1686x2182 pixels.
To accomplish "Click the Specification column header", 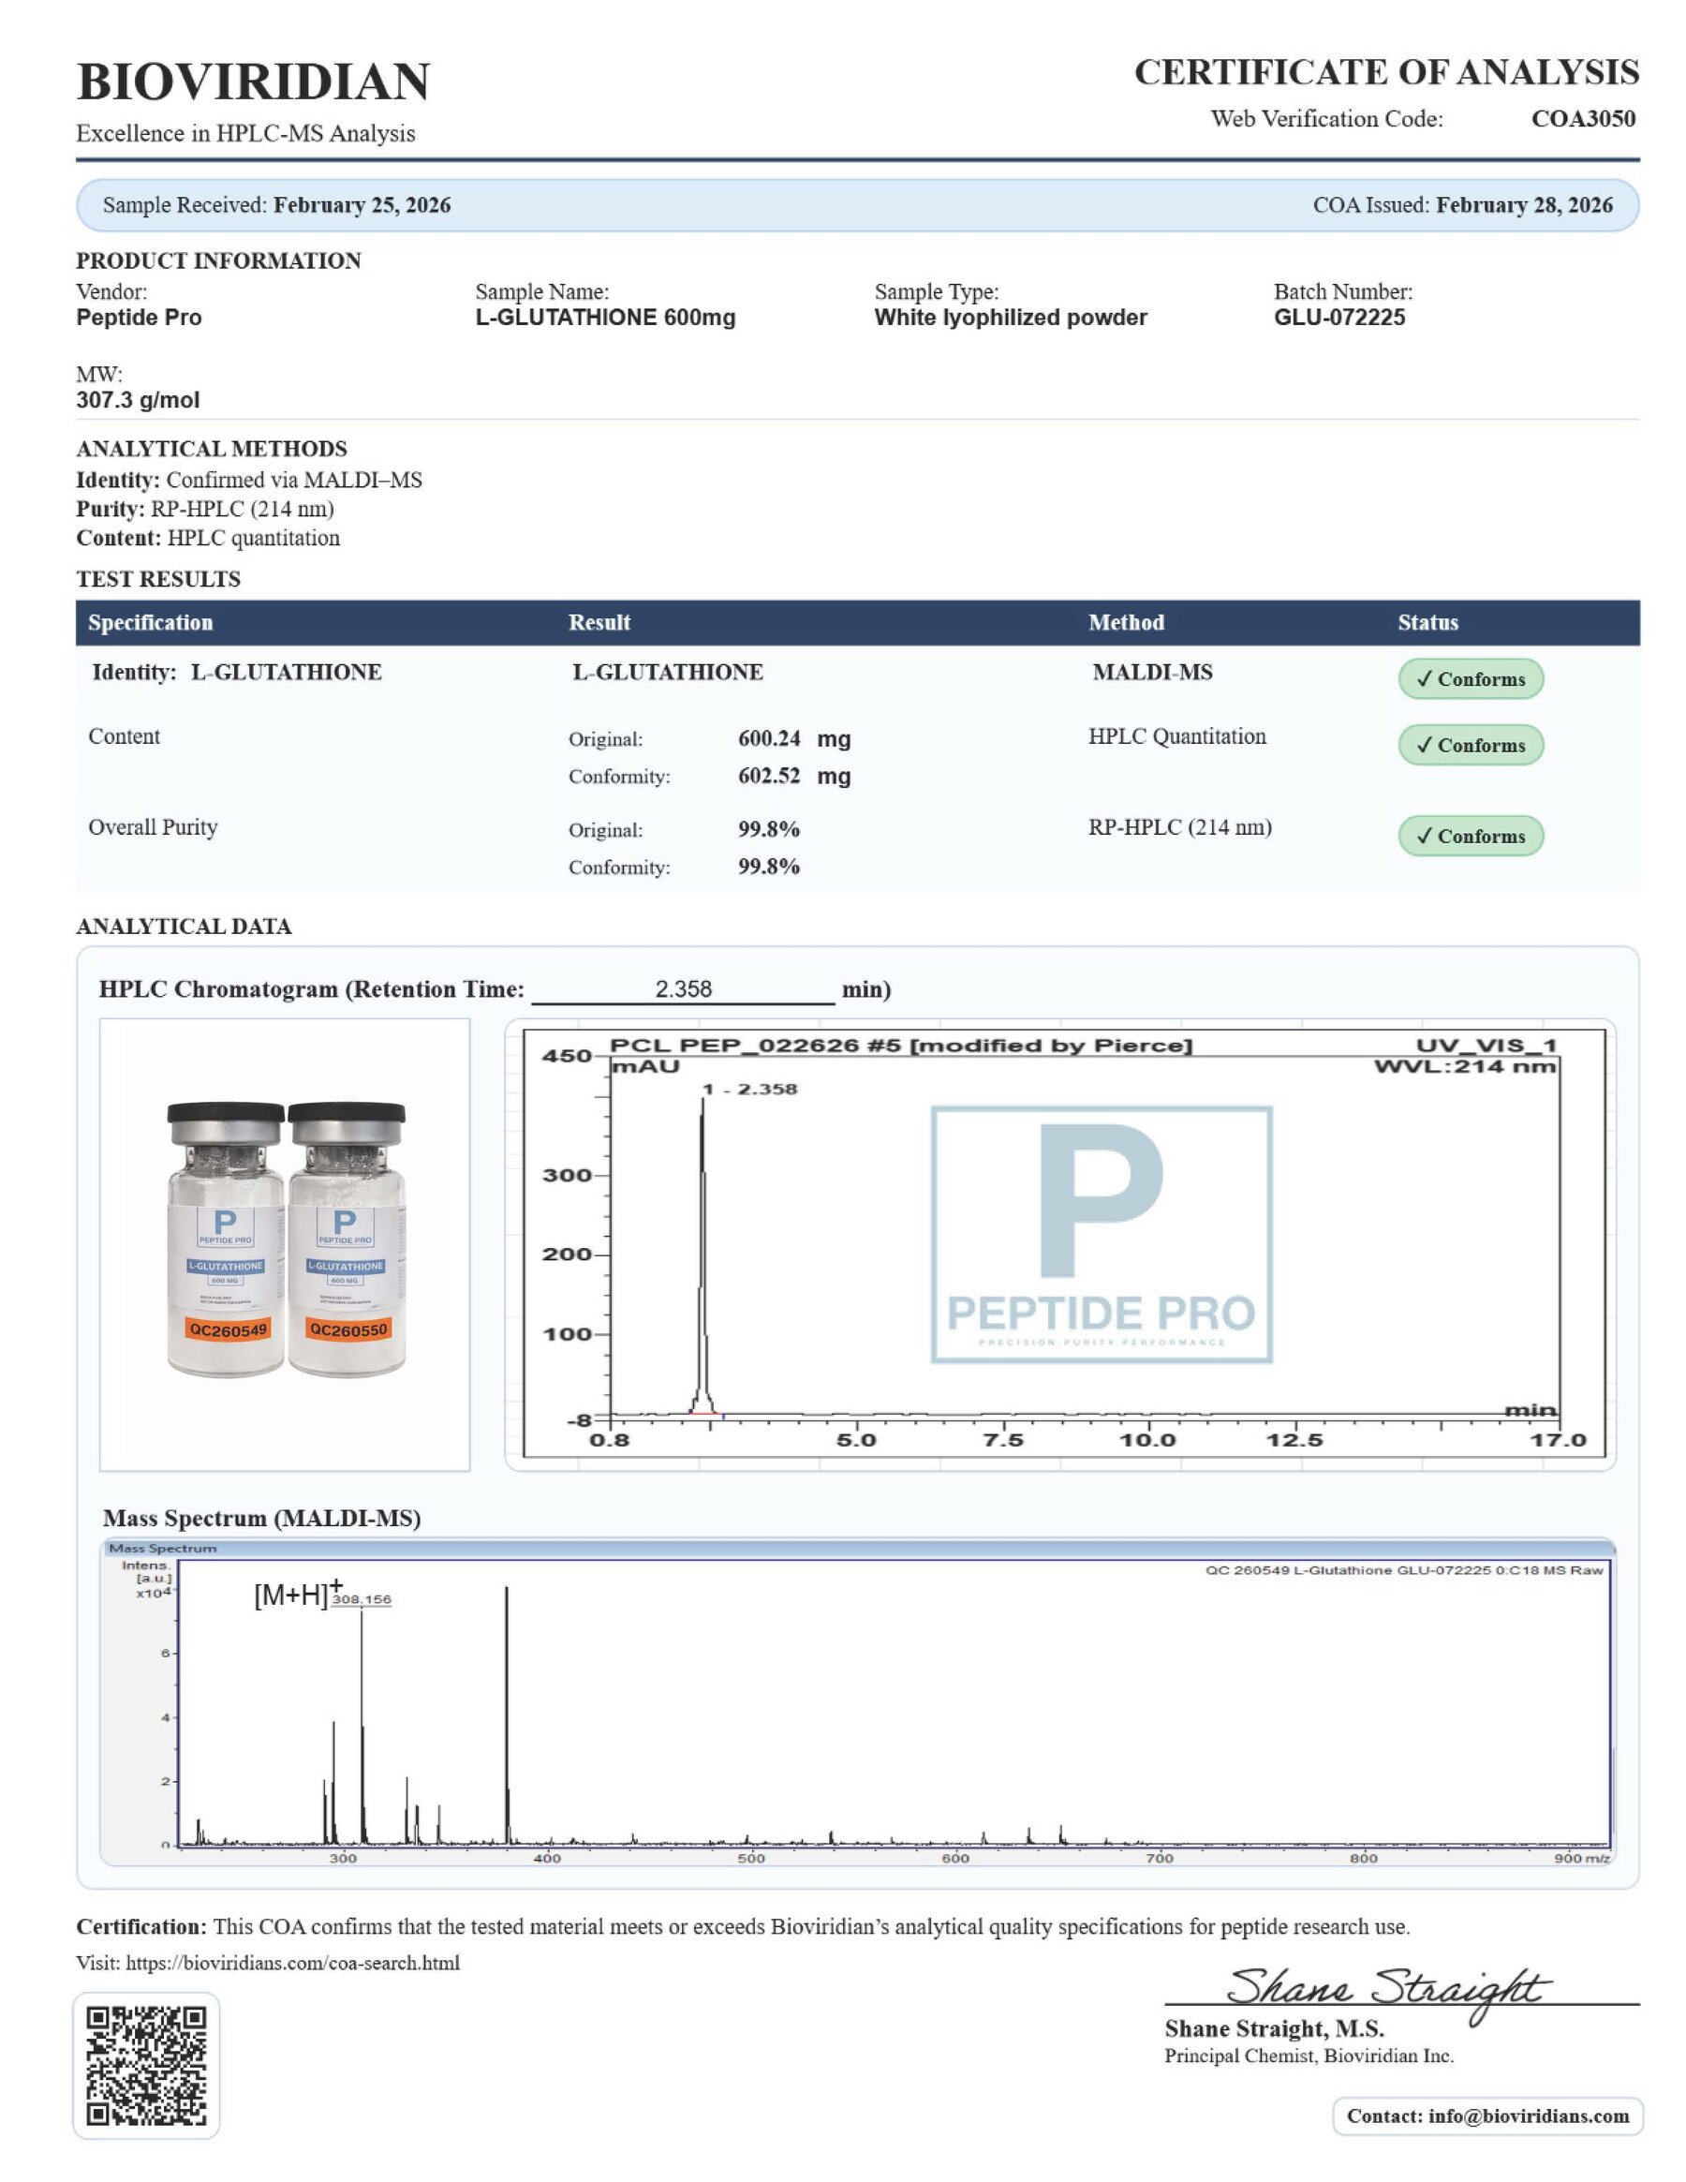I will tap(151, 622).
